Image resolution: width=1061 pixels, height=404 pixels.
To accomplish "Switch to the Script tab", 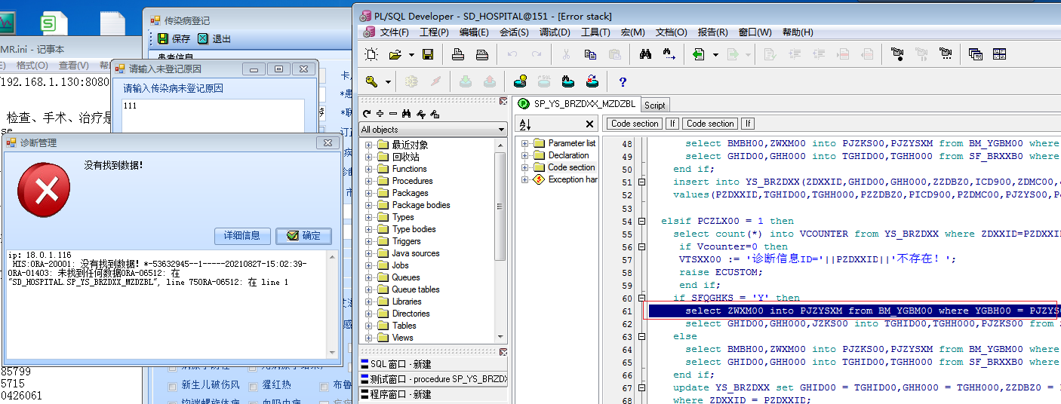I will (654, 105).
